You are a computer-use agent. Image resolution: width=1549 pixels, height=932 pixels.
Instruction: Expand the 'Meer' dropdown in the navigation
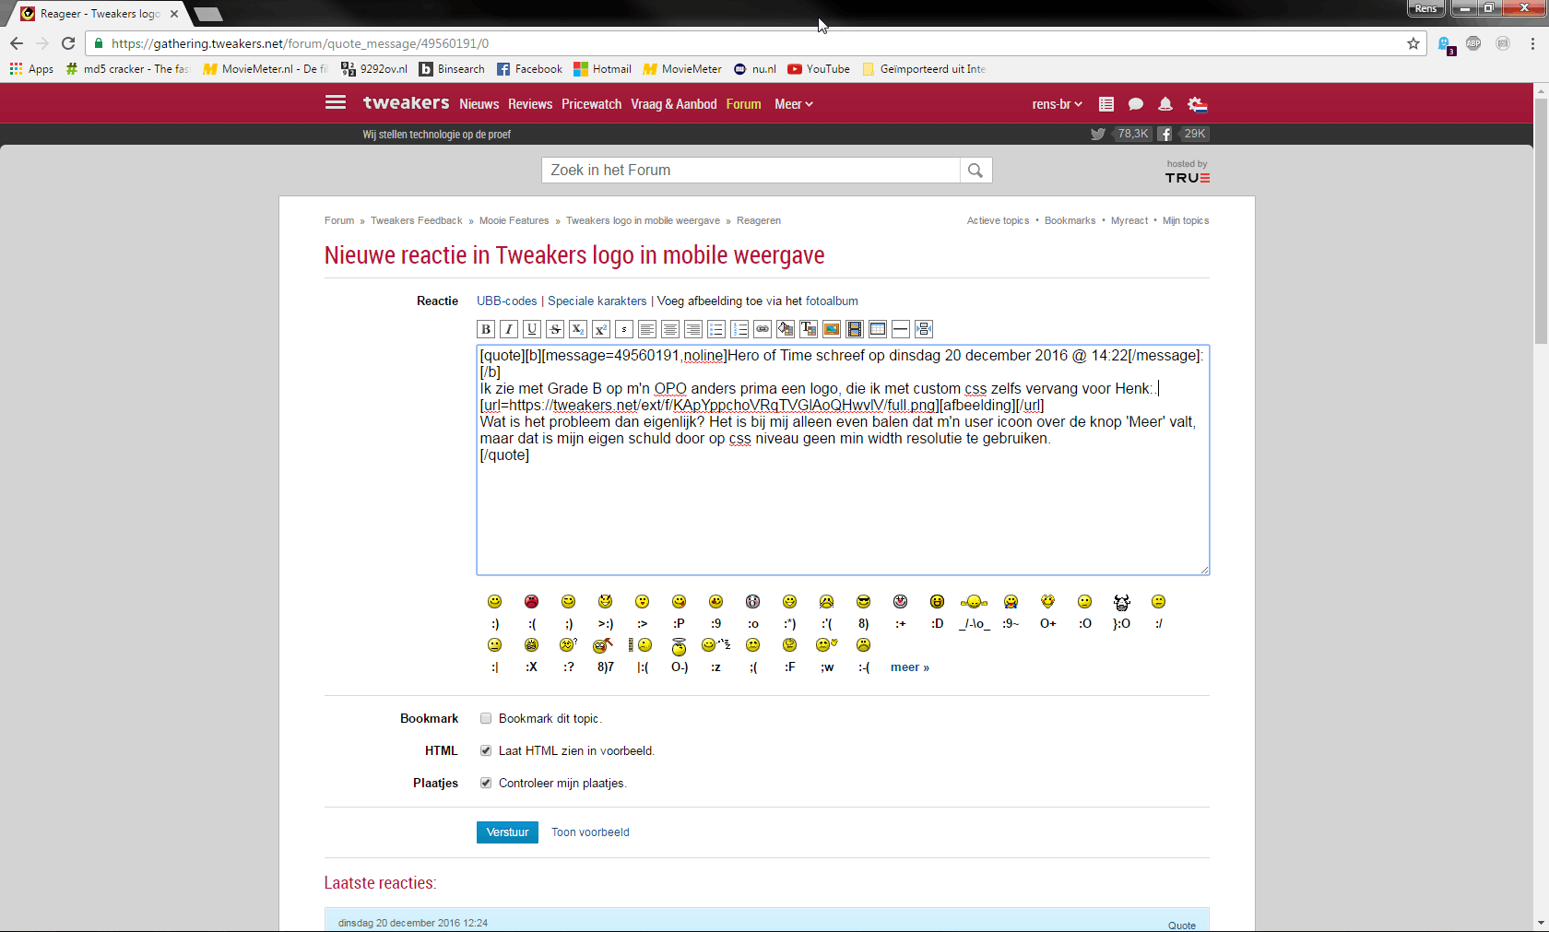(x=794, y=104)
